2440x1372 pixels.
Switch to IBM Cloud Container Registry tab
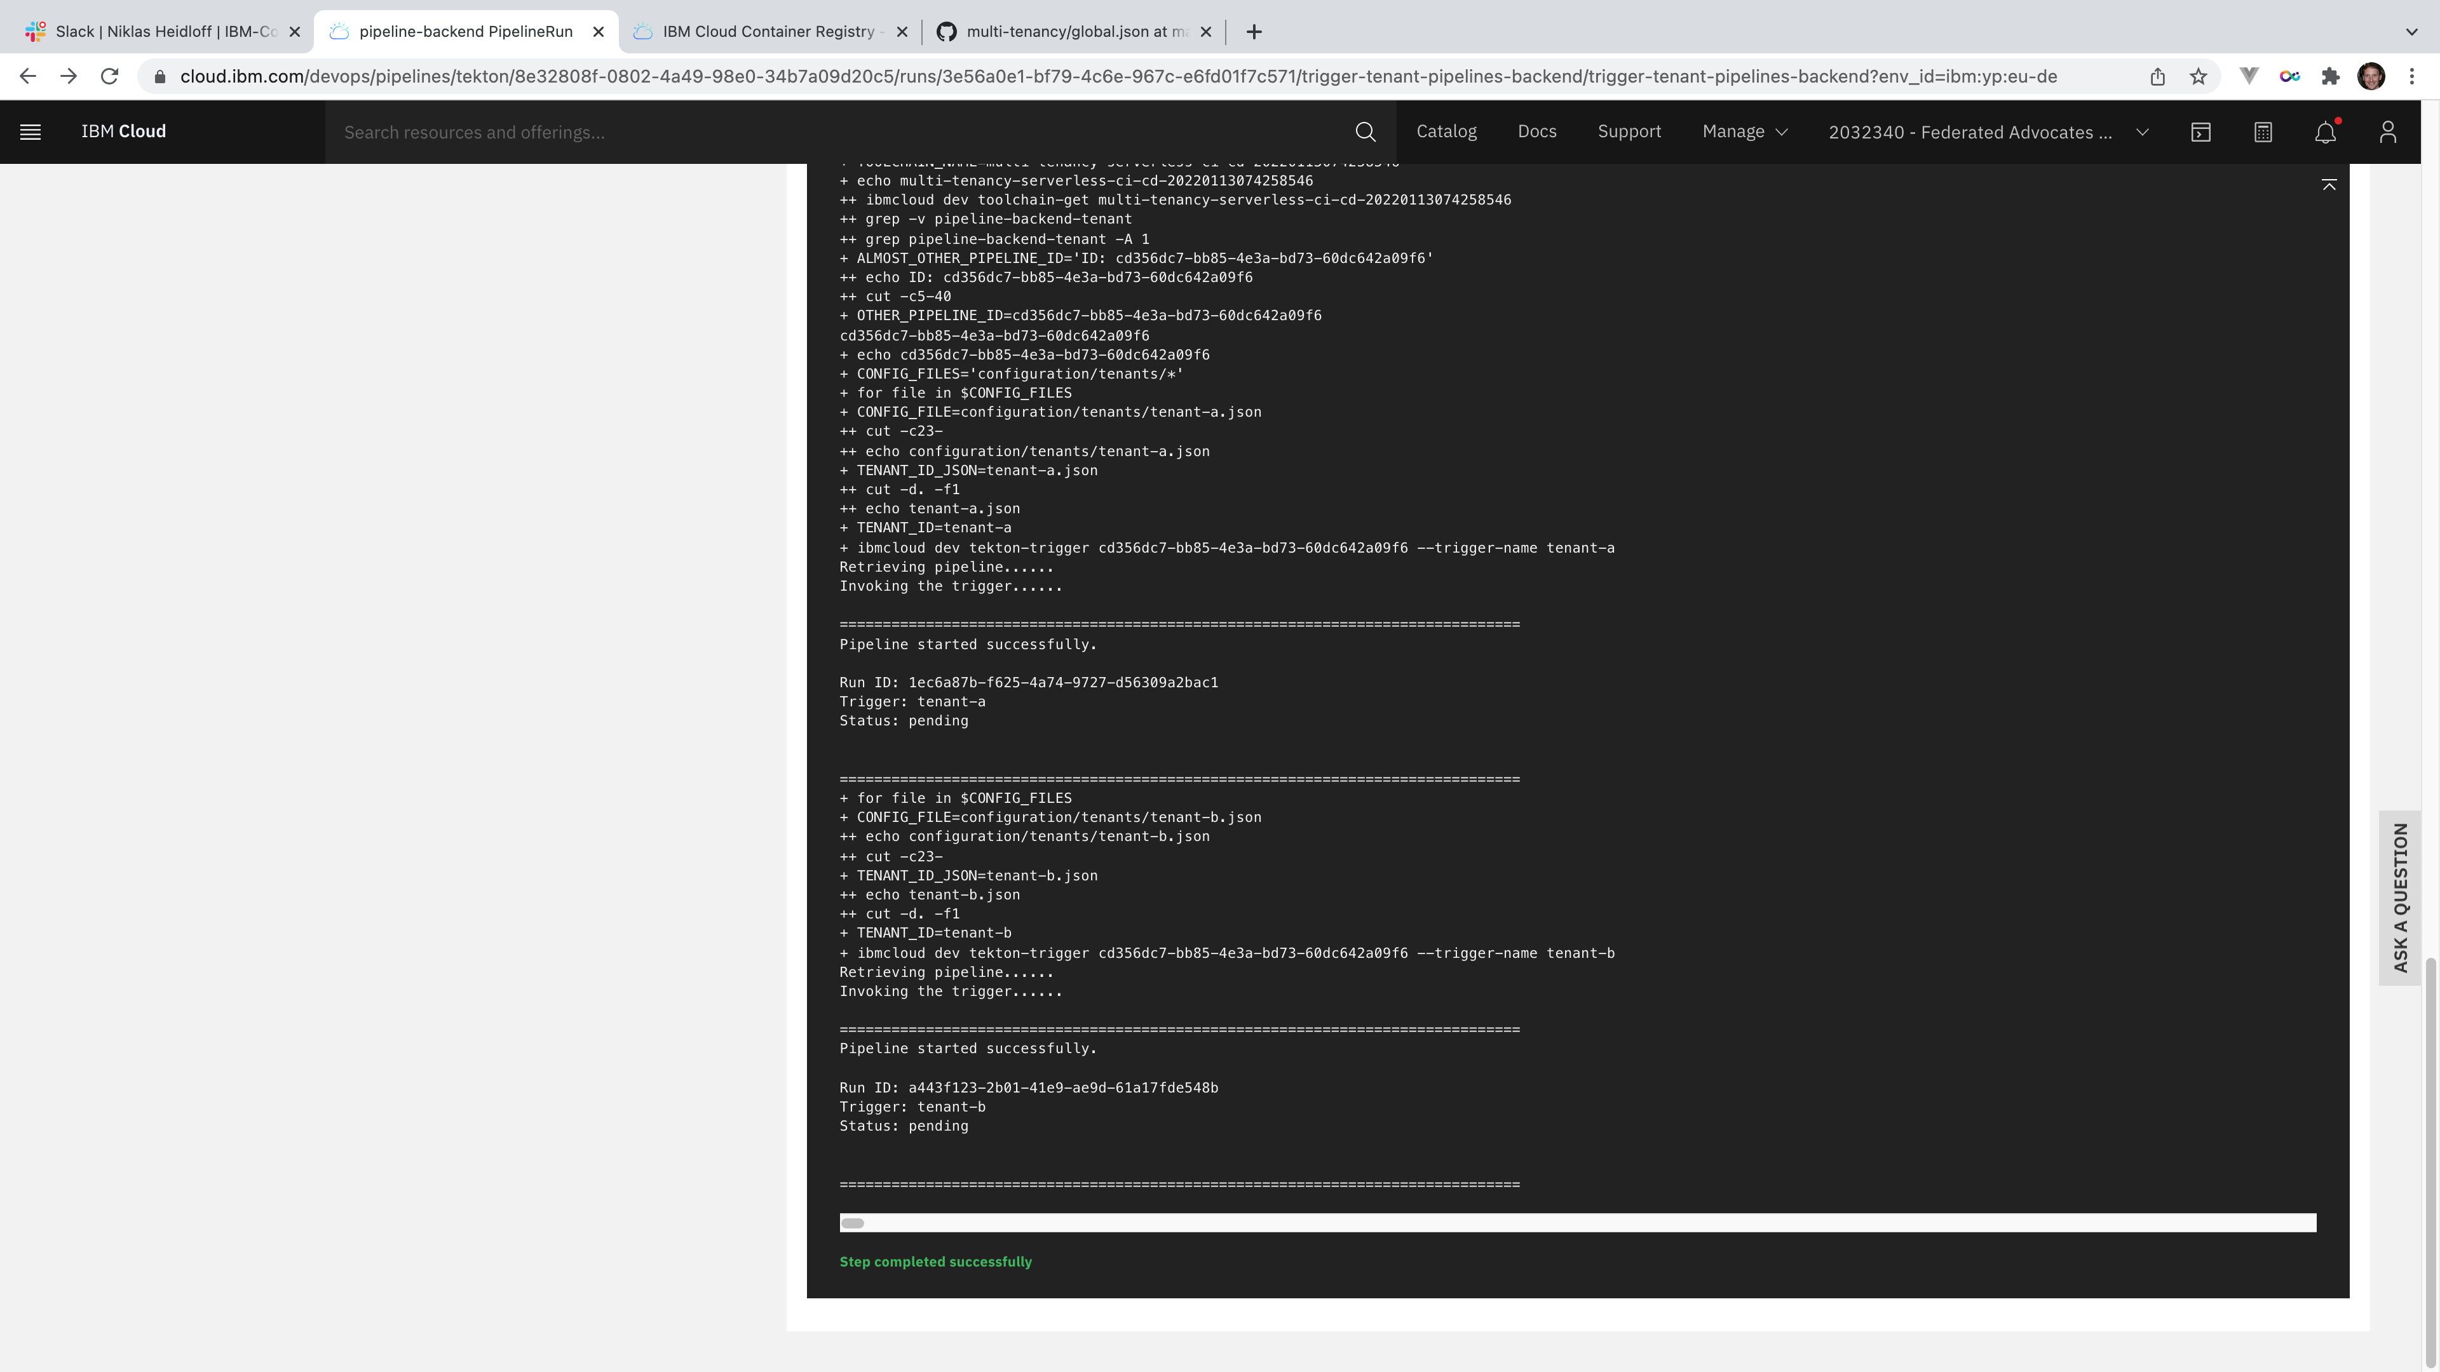tap(767, 31)
